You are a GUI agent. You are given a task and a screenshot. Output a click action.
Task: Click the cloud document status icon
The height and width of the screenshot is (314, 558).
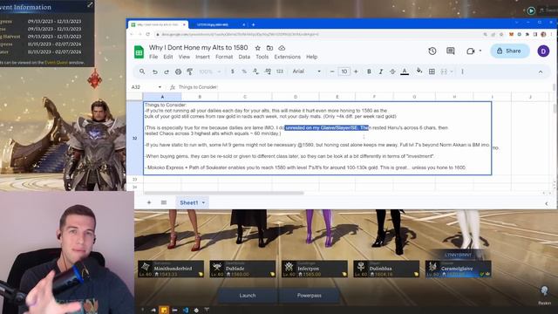tap(282, 48)
